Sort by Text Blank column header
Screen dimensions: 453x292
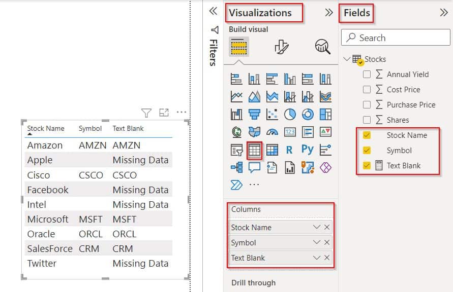(128, 128)
